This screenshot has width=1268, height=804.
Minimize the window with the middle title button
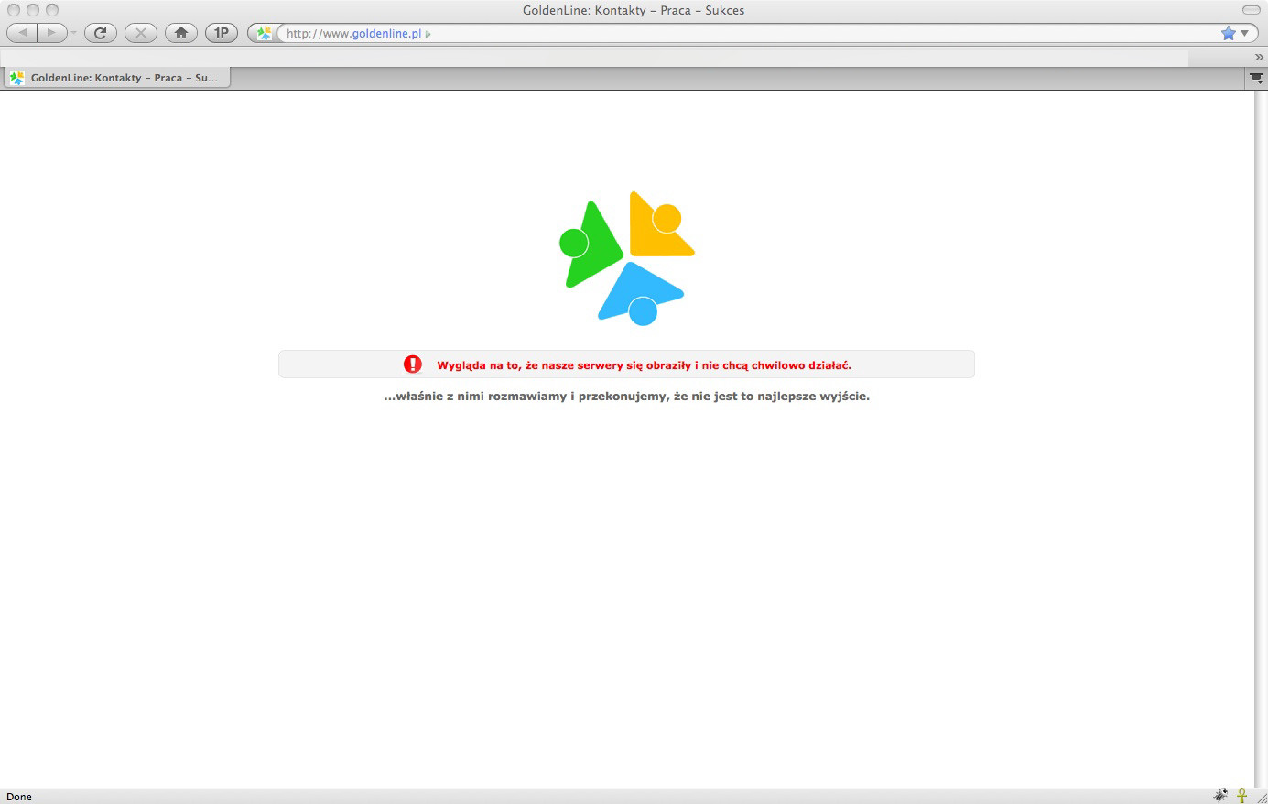[x=33, y=10]
